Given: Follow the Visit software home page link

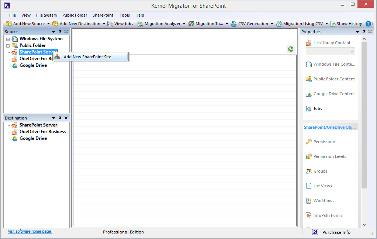Looking at the screenshot, I should click(30, 231).
